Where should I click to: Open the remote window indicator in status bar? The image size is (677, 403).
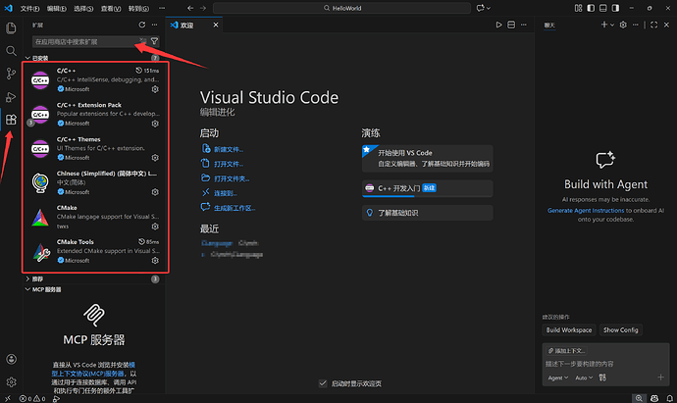(7, 398)
